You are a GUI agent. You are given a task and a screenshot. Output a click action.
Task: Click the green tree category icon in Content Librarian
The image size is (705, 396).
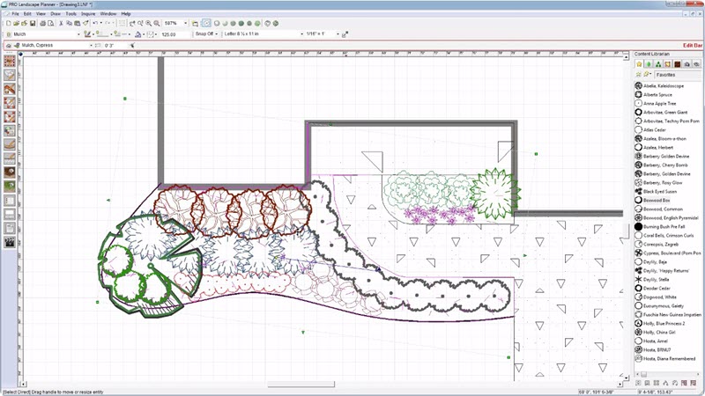coord(658,64)
